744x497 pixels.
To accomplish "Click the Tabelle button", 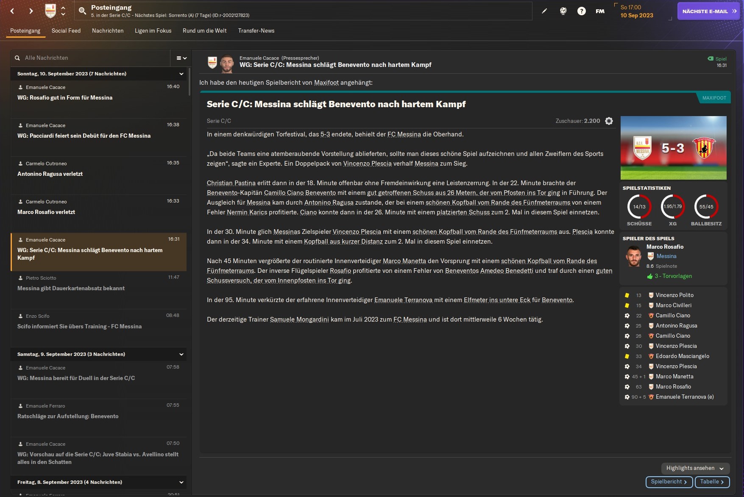I will pos(712,482).
